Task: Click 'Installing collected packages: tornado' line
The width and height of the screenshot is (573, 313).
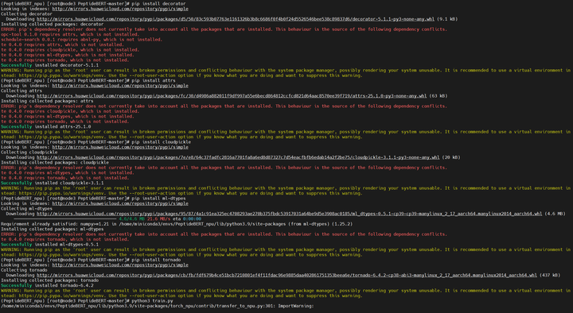Action: (49, 280)
